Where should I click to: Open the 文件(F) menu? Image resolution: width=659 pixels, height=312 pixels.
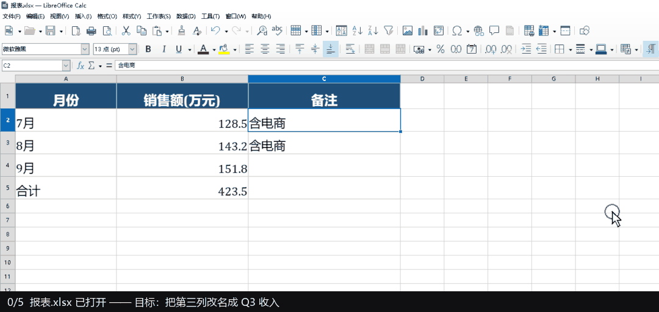point(12,16)
